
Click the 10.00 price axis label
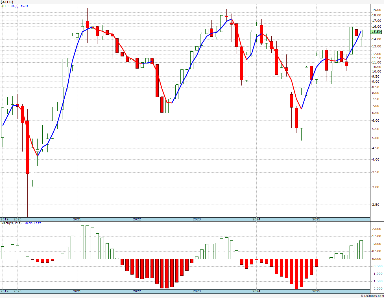(376, 71)
